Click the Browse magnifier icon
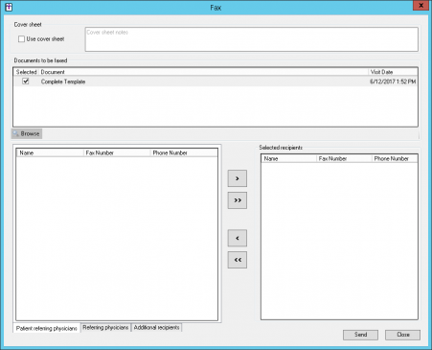 tap(15, 133)
